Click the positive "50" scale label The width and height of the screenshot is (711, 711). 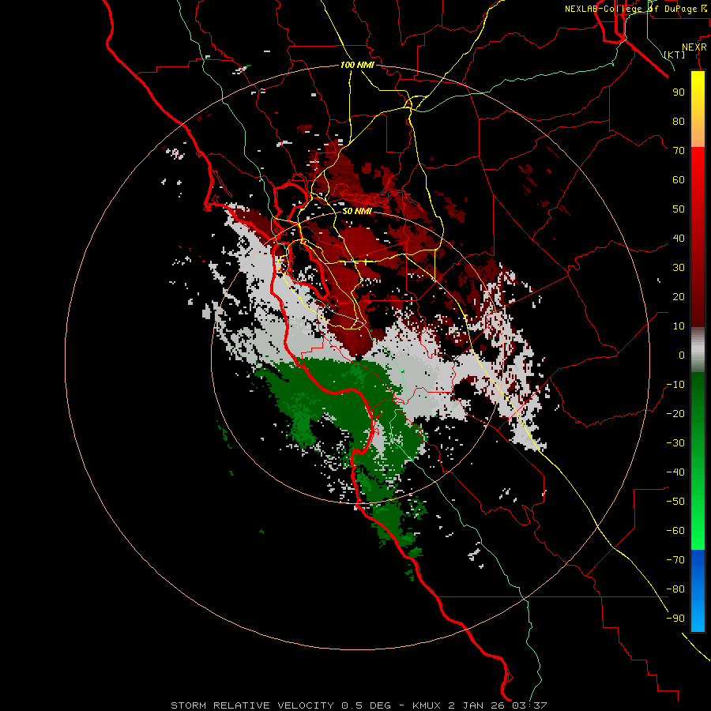[679, 209]
